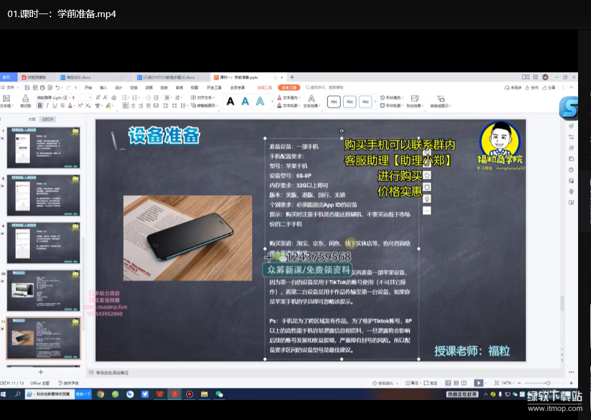Screen dimensions: 591x420
Task: Select the slide 10 thumbnail
Action: tap(44, 291)
